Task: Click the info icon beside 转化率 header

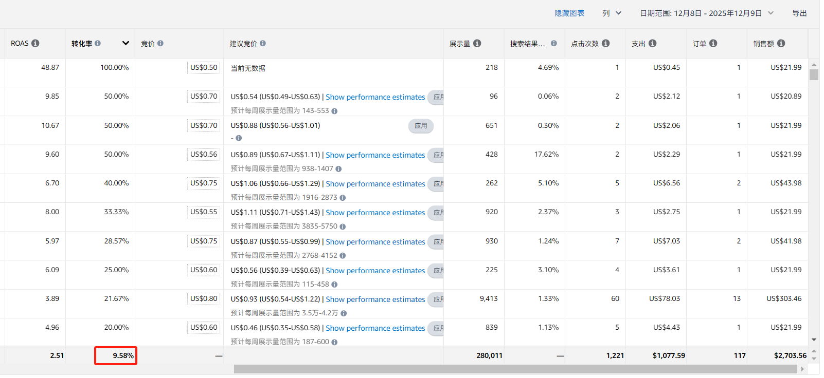Action: [x=98, y=44]
